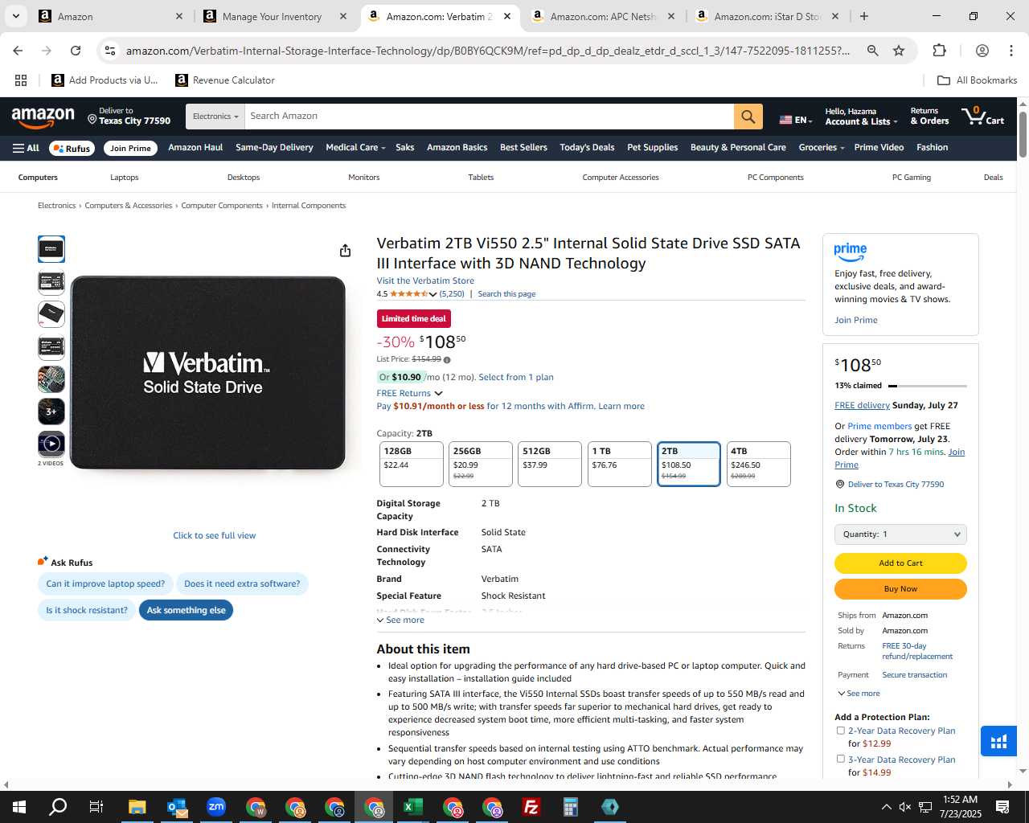Open Chrome profile avatar icon
The height and width of the screenshot is (823, 1029).
[982, 51]
